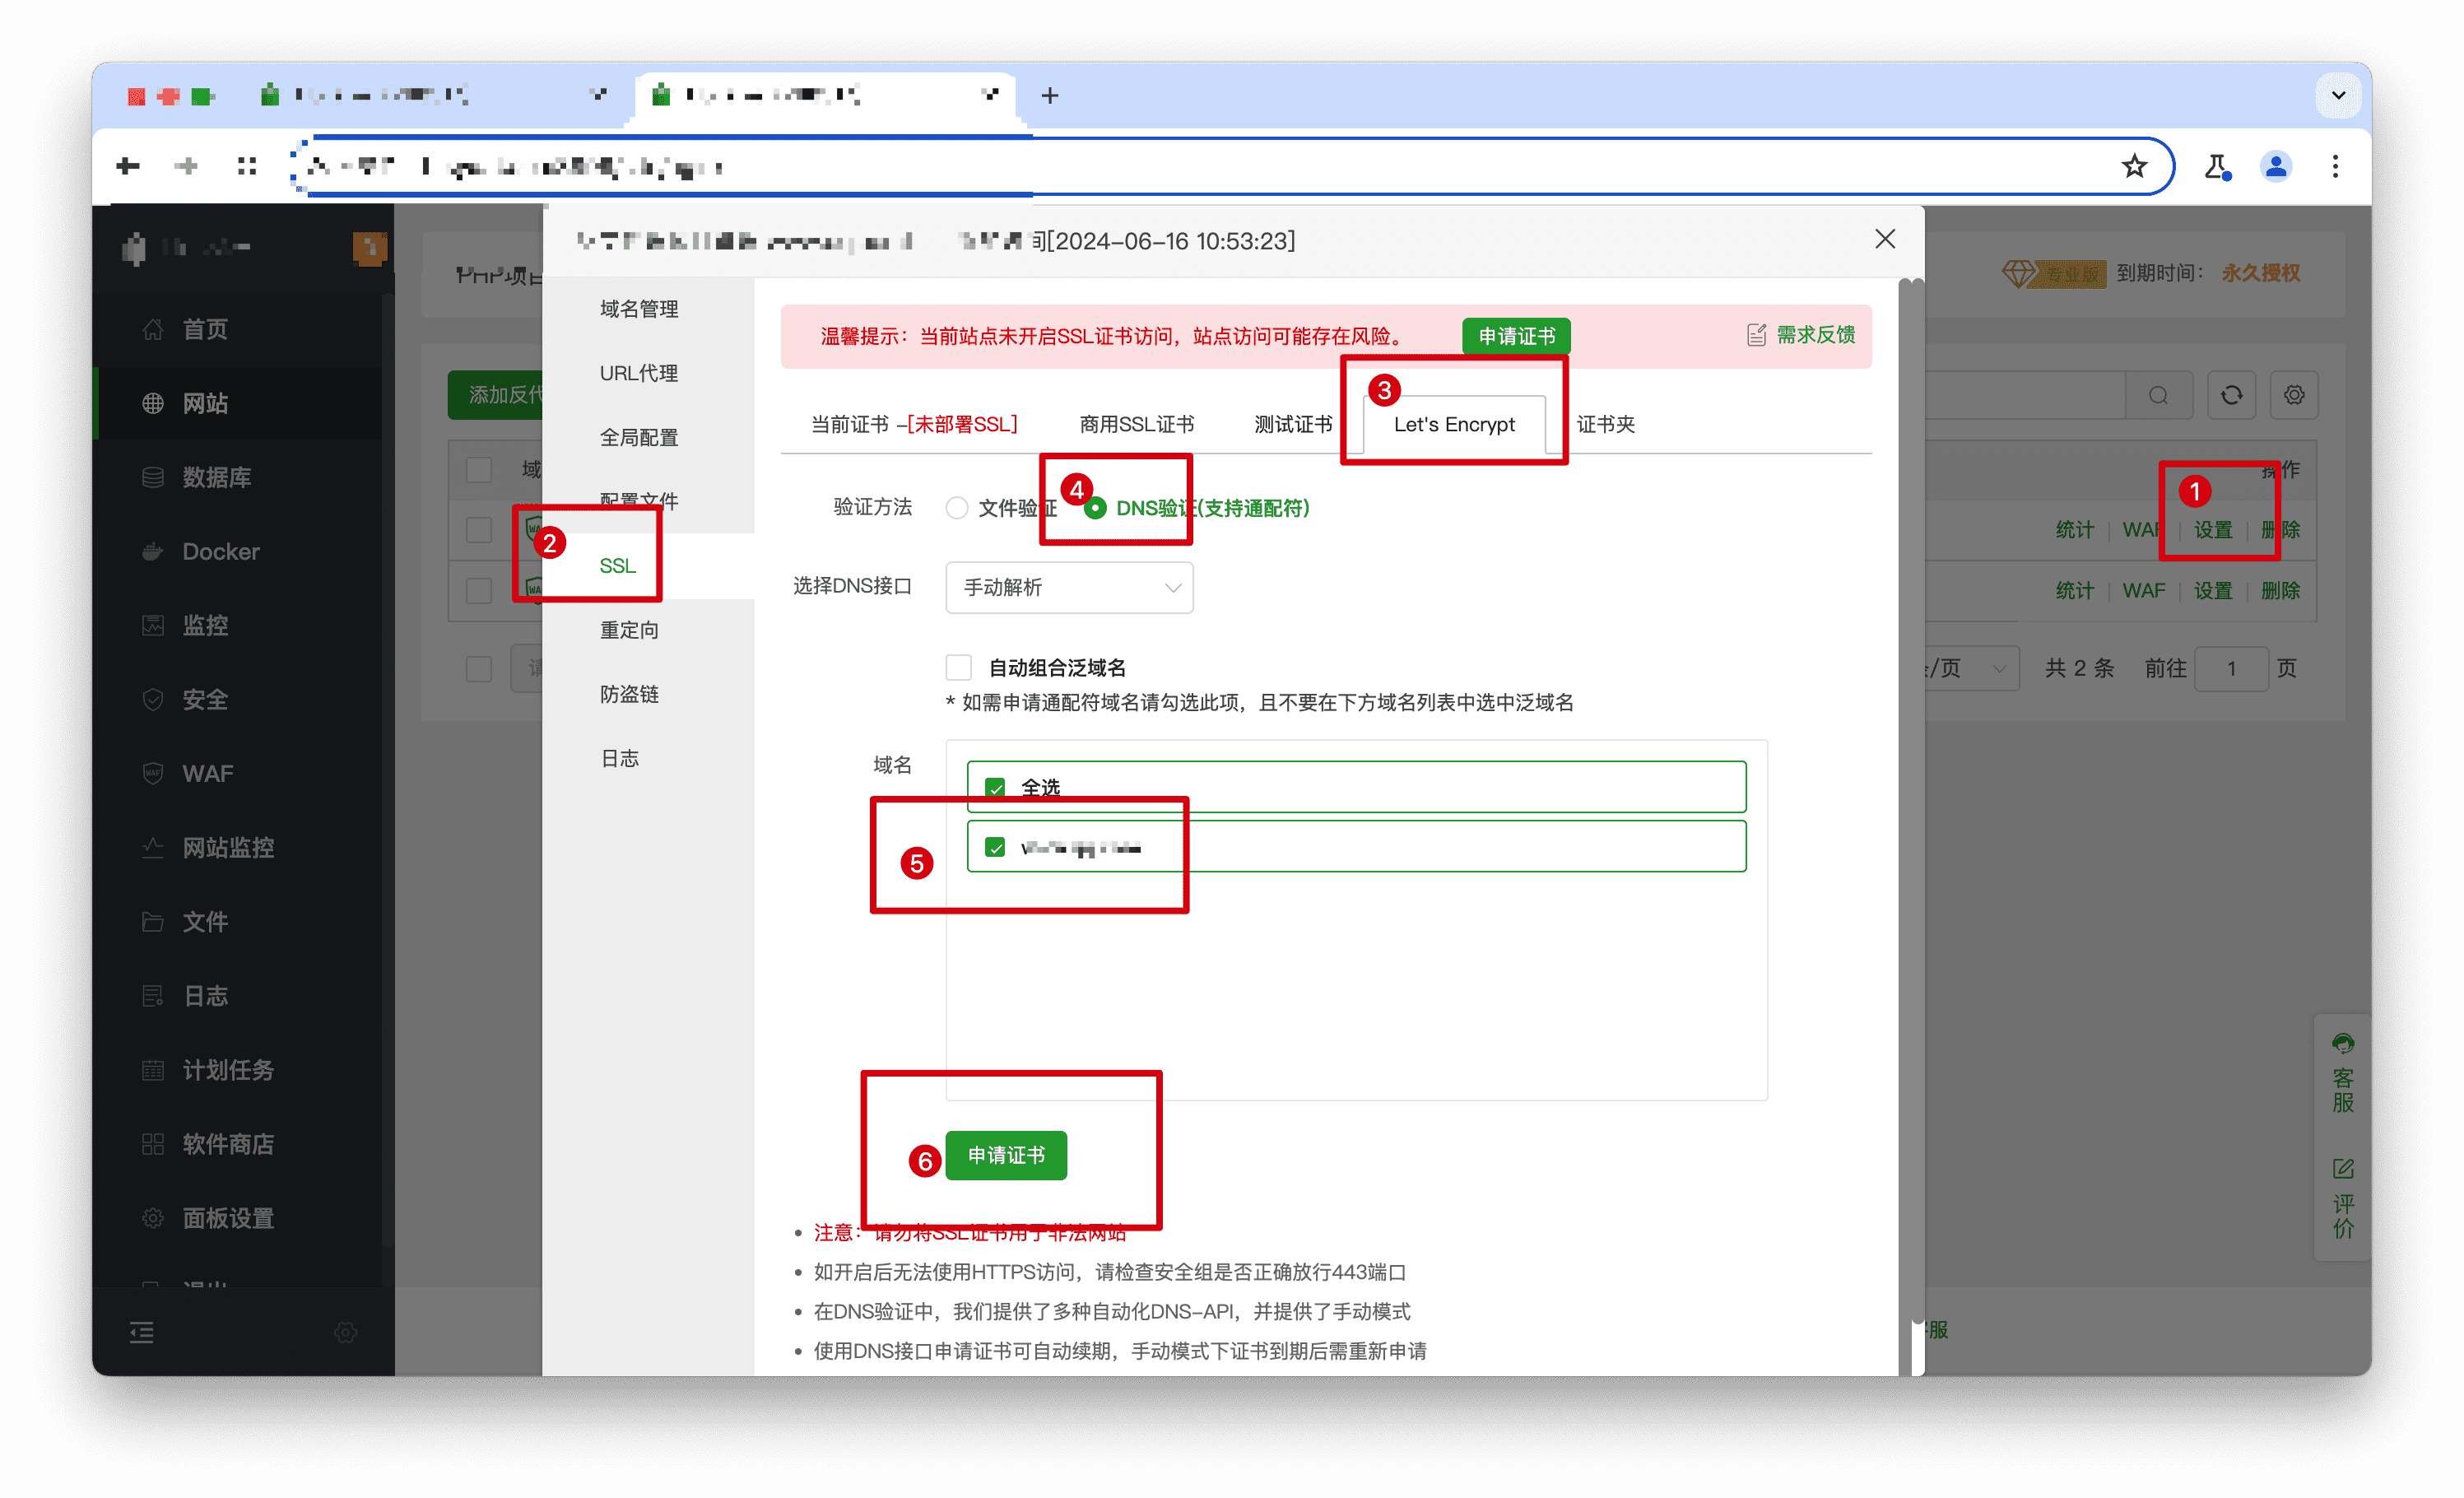The width and height of the screenshot is (2464, 1498).
Task: Switch to 测试证书 tab
Action: (x=1293, y=424)
